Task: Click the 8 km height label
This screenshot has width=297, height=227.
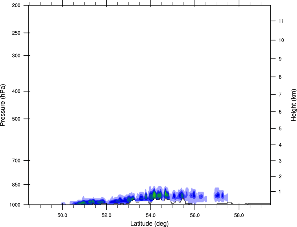Action: coord(280,77)
